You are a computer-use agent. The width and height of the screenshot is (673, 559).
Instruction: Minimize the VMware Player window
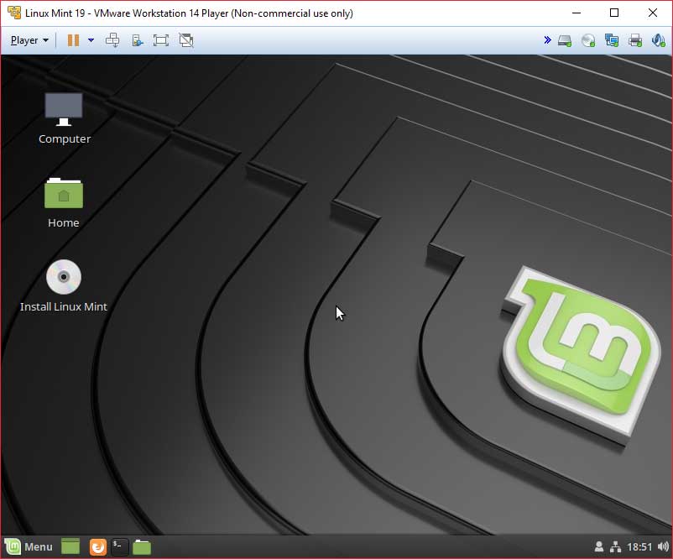576,13
